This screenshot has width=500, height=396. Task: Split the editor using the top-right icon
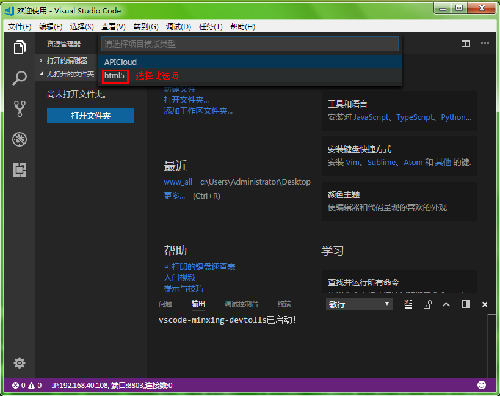point(465,43)
